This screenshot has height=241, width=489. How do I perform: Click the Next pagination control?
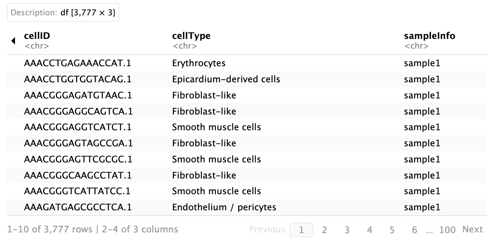pyautogui.click(x=472, y=229)
